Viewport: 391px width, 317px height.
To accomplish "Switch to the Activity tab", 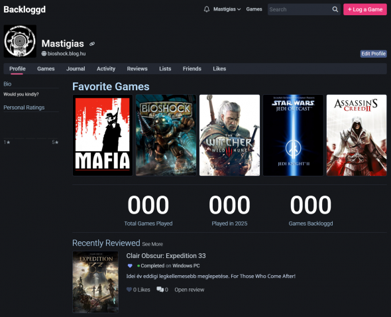I will pyautogui.click(x=106, y=69).
